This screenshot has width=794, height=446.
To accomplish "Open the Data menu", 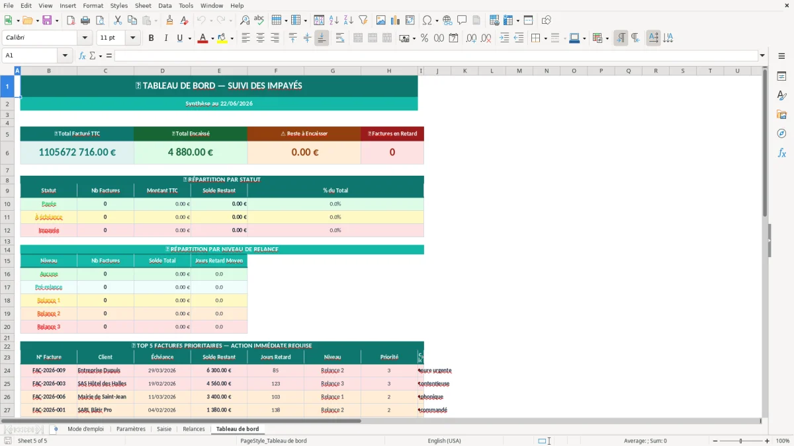I will (165, 5).
